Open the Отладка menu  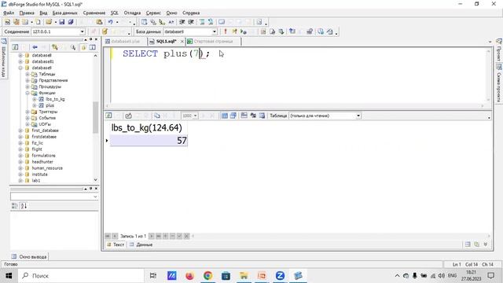point(132,13)
